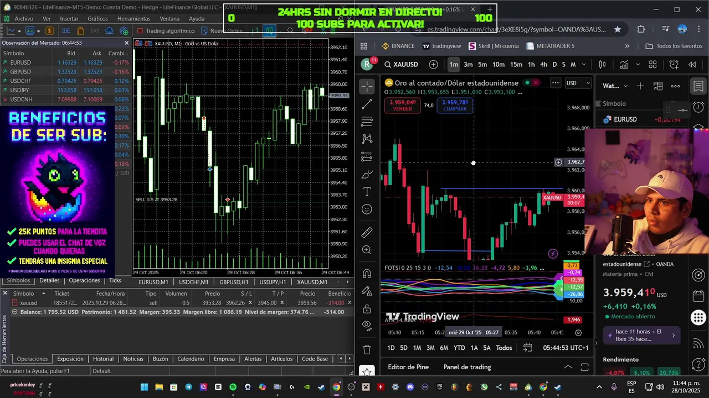Open the favorites star toolbar icon

click(367, 372)
